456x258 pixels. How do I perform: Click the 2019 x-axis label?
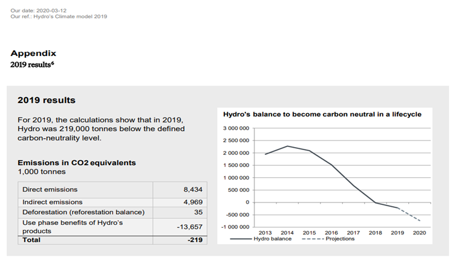[397, 233]
